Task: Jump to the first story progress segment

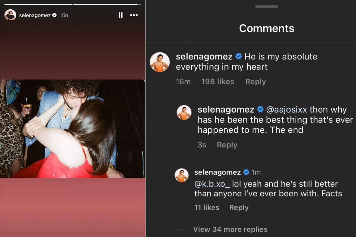Action: tap(38, 4)
